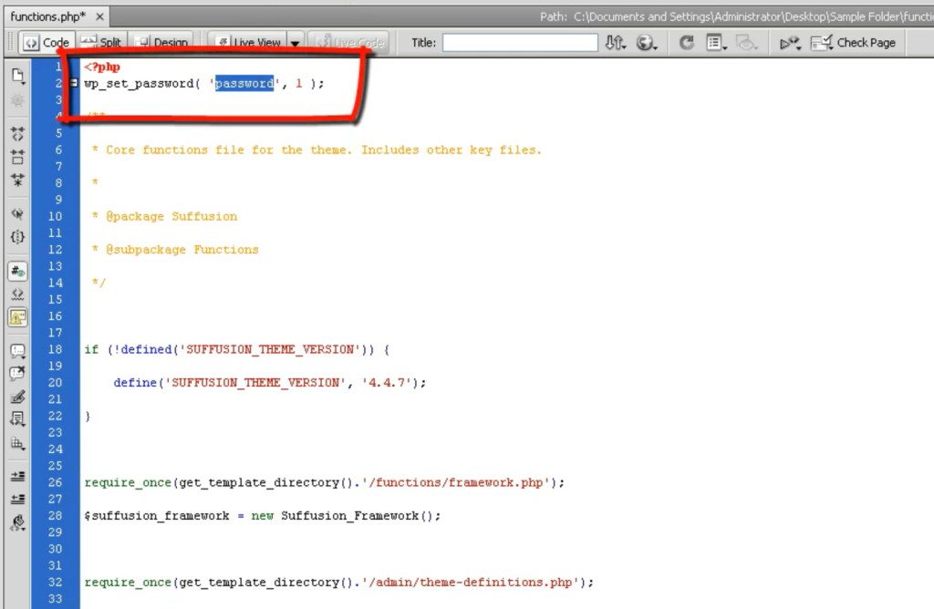Toggle Highlight Invalid Code
The width and height of the screenshot is (934, 609).
[16, 294]
